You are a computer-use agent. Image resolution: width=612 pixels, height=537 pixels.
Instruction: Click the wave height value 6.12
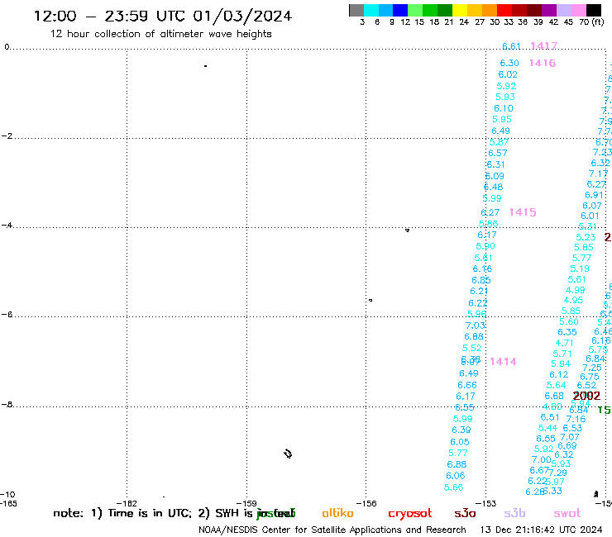tap(559, 375)
